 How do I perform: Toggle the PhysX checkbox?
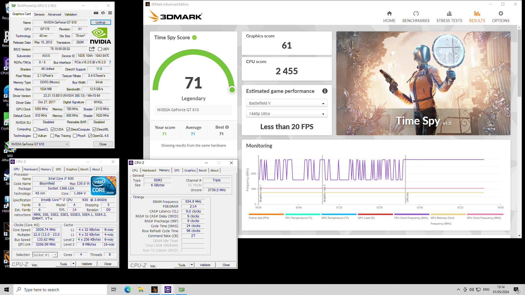pyautogui.click(x=75, y=136)
